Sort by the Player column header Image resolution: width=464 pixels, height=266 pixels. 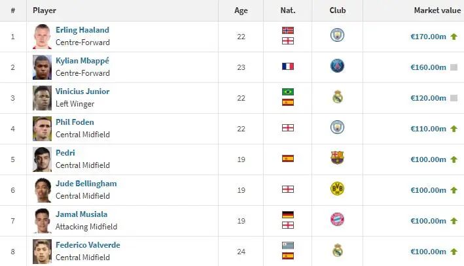pos(45,11)
